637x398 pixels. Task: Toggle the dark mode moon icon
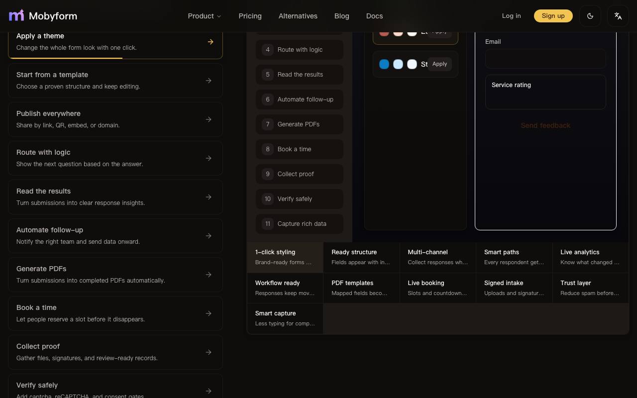[590, 16]
